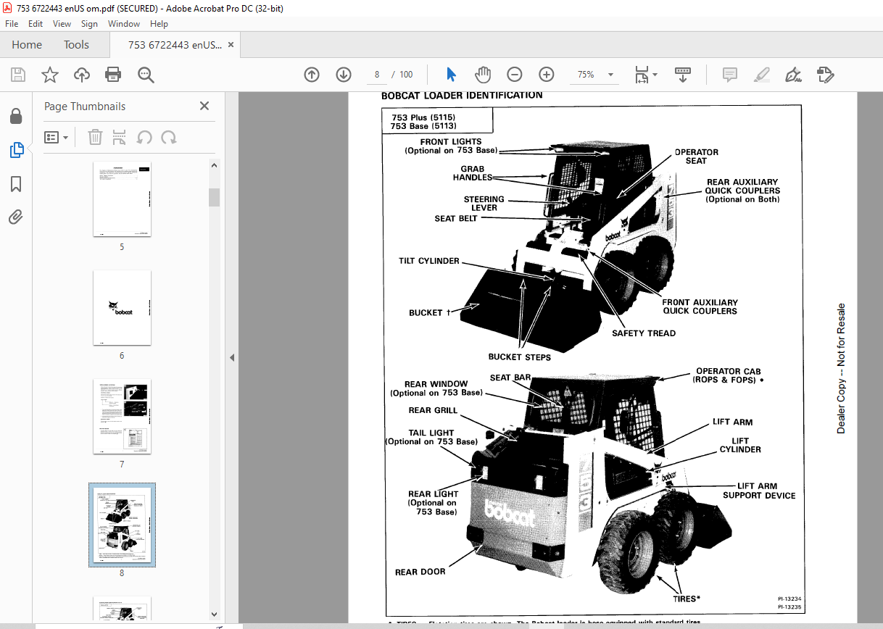The image size is (883, 629).
Task: Click the Delete Pages trash icon
Action: click(x=95, y=137)
